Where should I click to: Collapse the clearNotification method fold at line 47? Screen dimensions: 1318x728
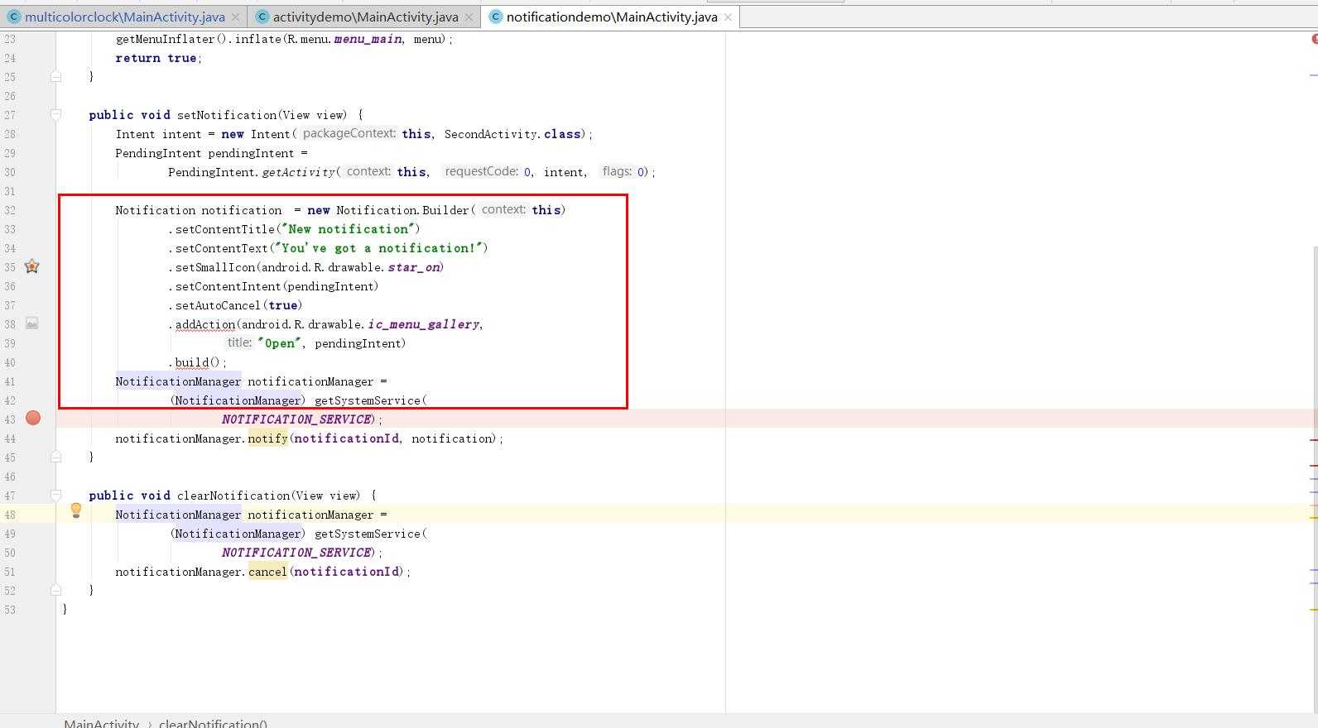point(55,496)
